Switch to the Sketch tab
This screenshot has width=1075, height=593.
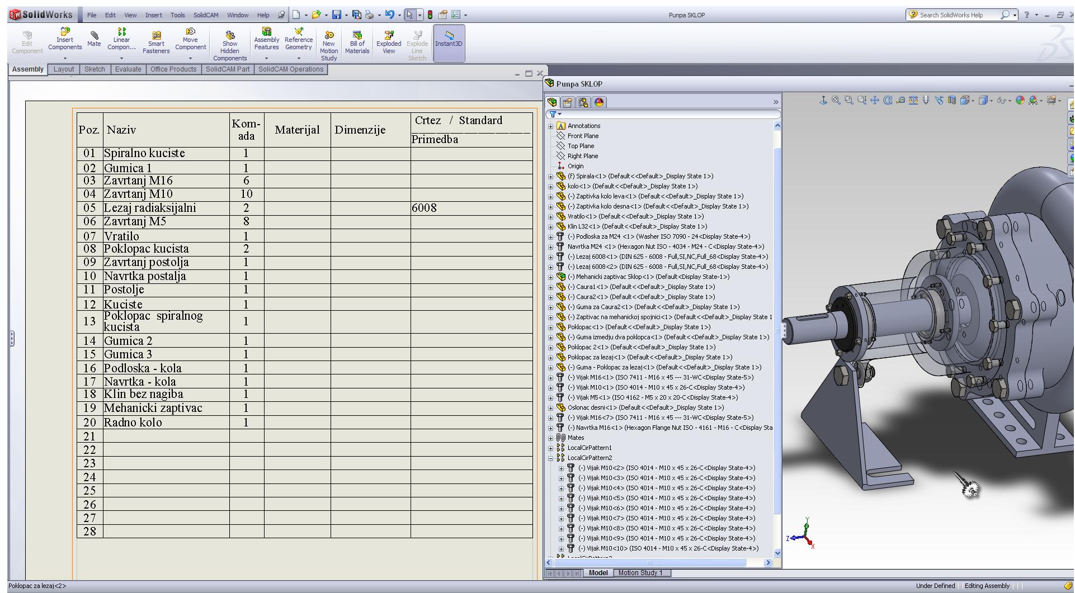[95, 69]
